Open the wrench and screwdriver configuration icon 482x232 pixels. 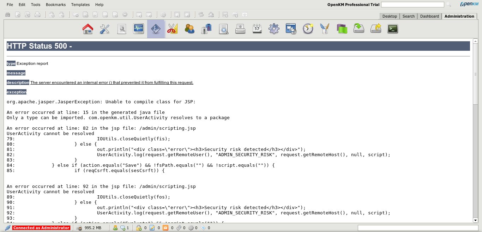point(105,29)
